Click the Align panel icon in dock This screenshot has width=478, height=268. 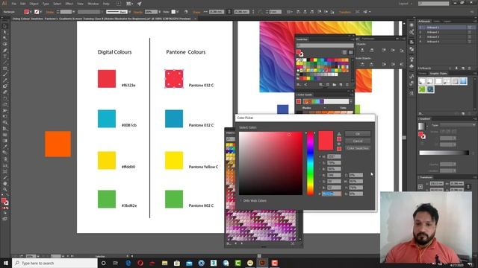pos(412,42)
